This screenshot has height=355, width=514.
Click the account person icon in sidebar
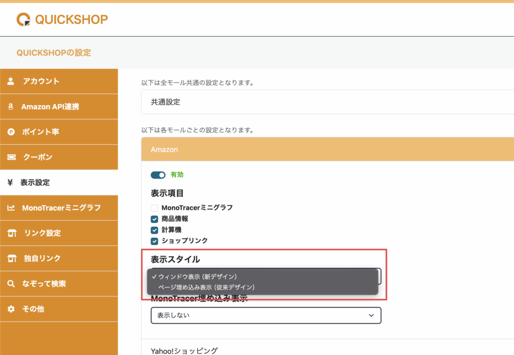point(11,81)
